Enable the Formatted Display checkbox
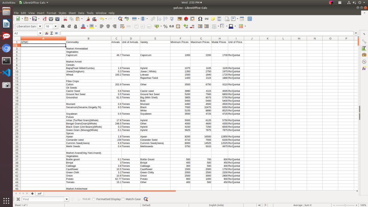The width and height of the screenshot is (368, 207). tap(94, 199)
